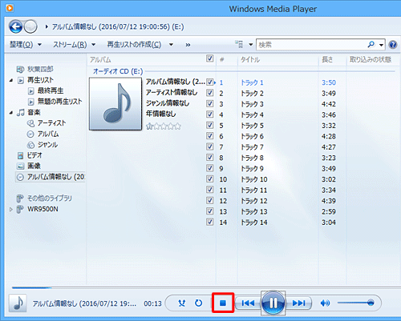This screenshot has width=401, height=321.
Task: Sort by the # column header
Action: click(x=221, y=59)
